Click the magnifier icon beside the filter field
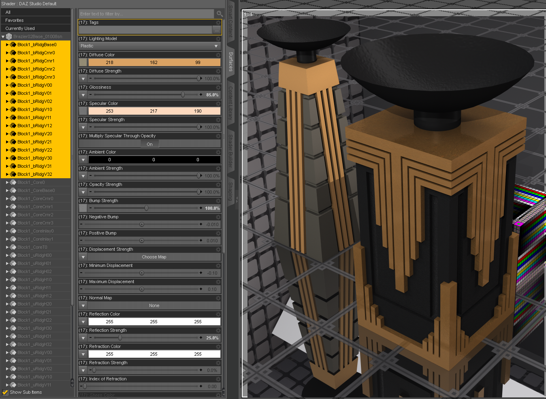Screen dimensions: 546x399 [220, 14]
